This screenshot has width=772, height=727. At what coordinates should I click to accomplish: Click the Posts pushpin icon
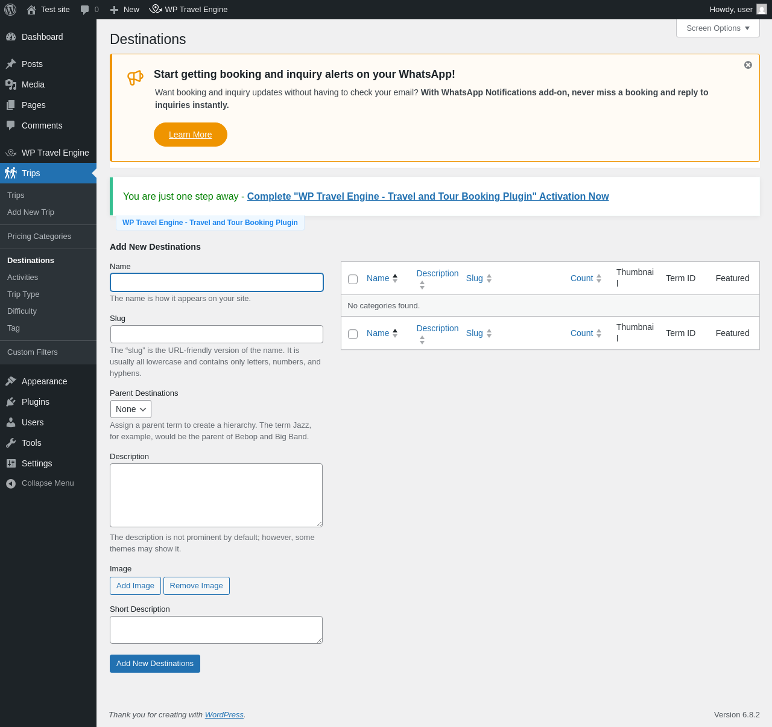click(x=11, y=64)
